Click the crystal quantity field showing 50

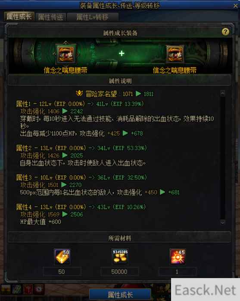tap(62, 272)
